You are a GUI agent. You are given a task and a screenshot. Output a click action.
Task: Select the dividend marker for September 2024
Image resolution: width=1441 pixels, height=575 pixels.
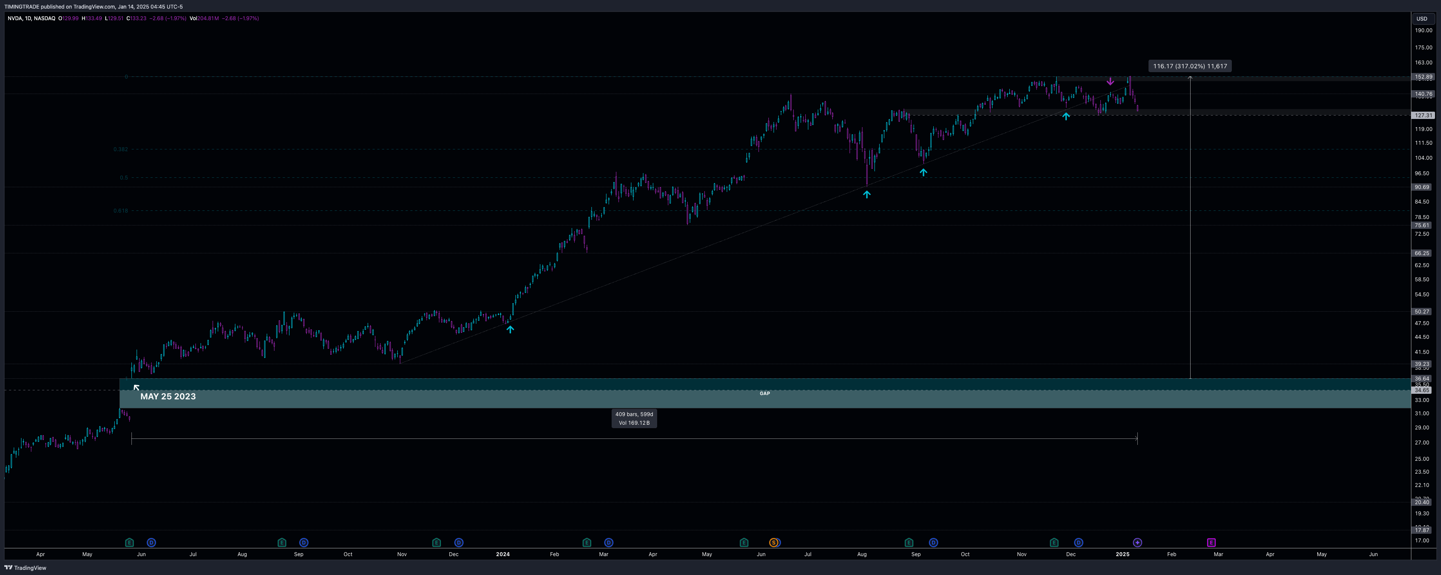pos(933,542)
